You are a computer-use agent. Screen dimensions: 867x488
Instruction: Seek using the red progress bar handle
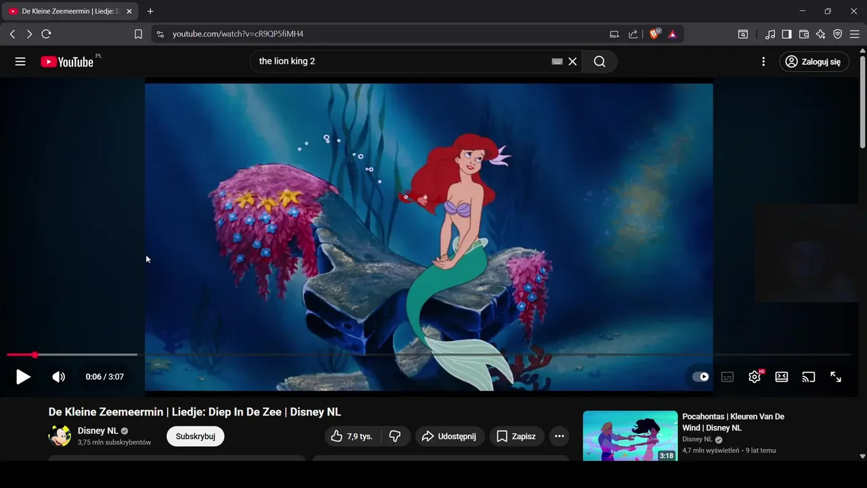tap(35, 354)
